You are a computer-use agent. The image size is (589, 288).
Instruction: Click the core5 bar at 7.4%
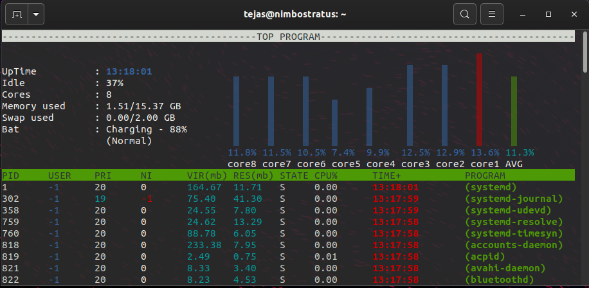click(335, 123)
